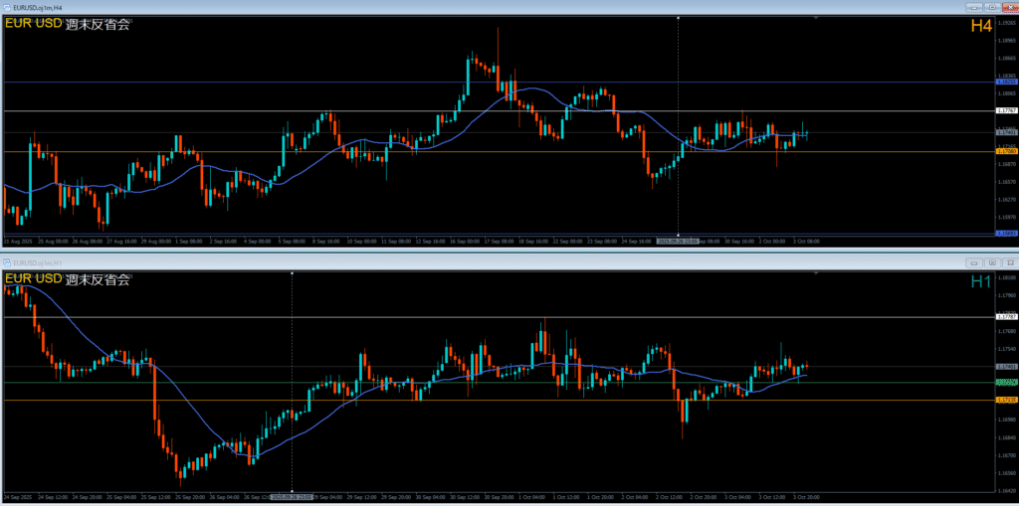Image resolution: width=1019 pixels, height=506 pixels.
Task: Minimize the H1 chart window
Action: coord(974,262)
